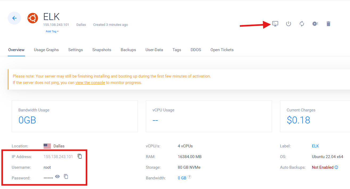Screen dimensions: 350x189
Task: Go to the DDOS tab
Action: 196,50
